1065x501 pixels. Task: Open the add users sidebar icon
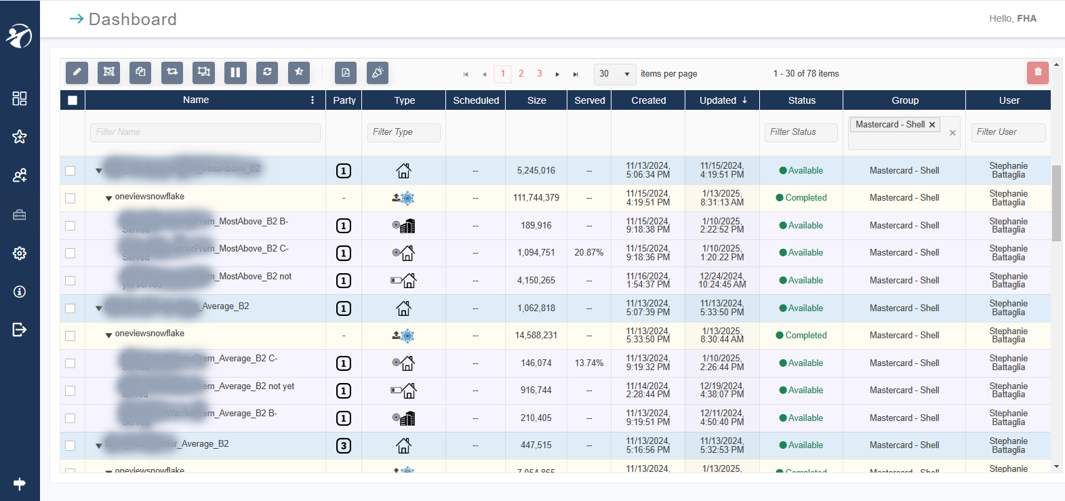tap(20, 176)
